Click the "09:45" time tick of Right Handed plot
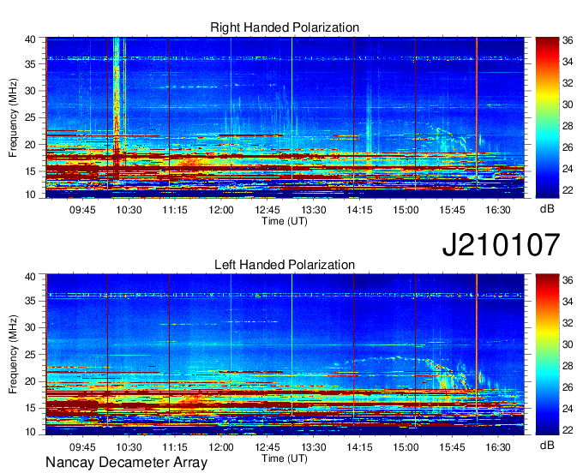Image resolution: width=583 pixels, height=473 pixels. click(82, 210)
